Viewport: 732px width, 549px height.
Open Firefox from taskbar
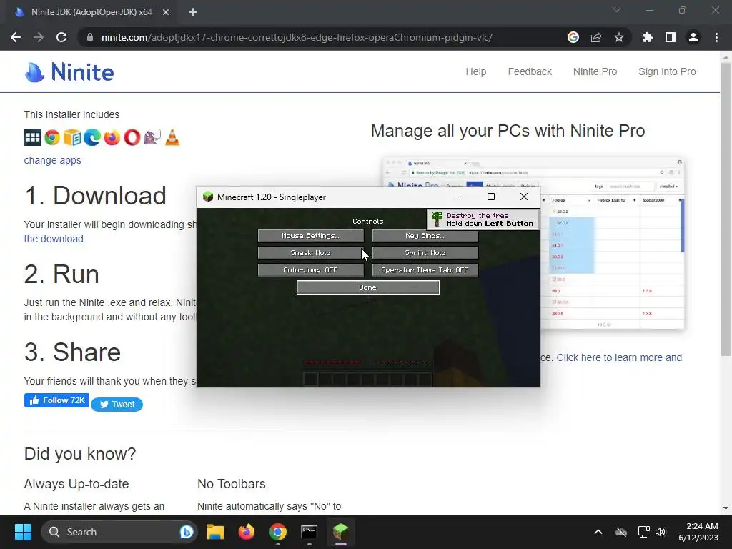247,532
